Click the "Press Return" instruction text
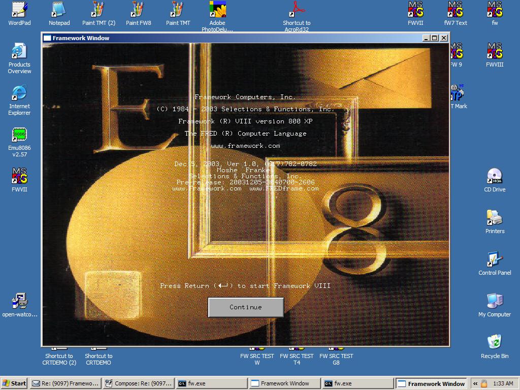Viewport: 520px width, 390px height. tap(245, 285)
